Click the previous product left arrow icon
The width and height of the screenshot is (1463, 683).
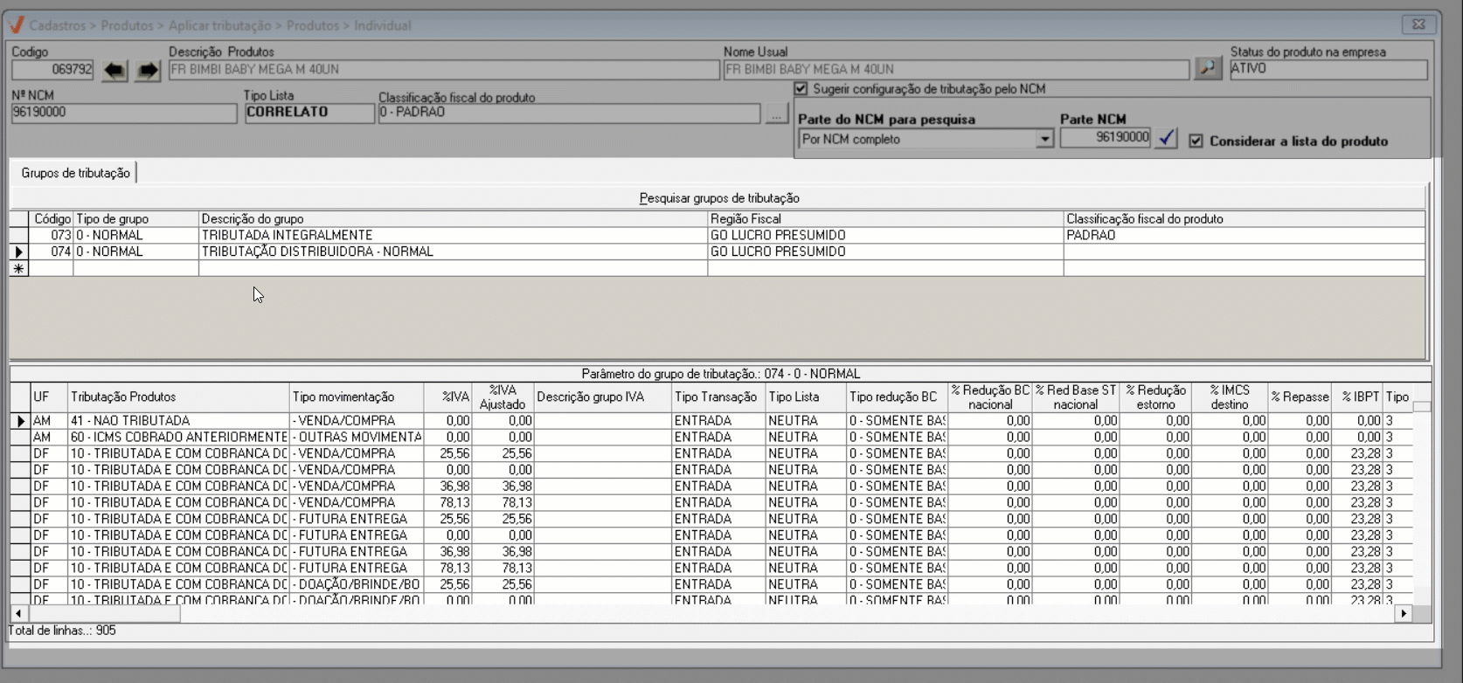(114, 70)
